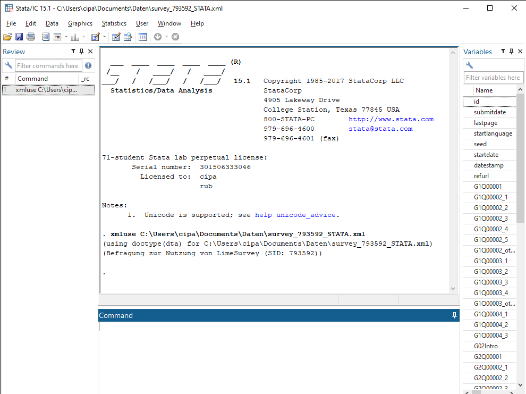Open the Review panel filter funnel dropdown

point(73,52)
